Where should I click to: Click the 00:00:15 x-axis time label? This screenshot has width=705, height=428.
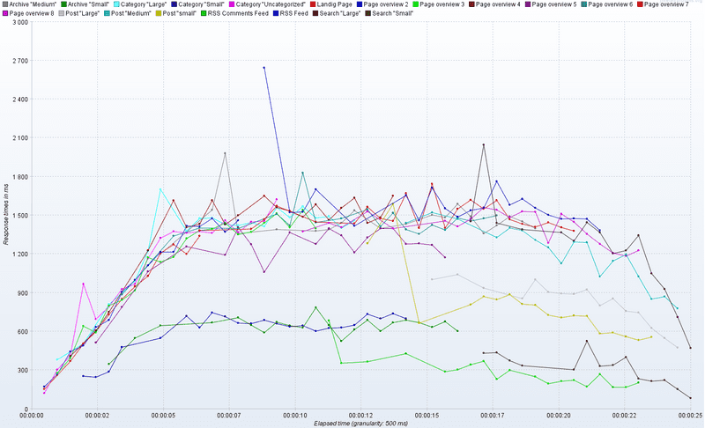click(427, 416)
